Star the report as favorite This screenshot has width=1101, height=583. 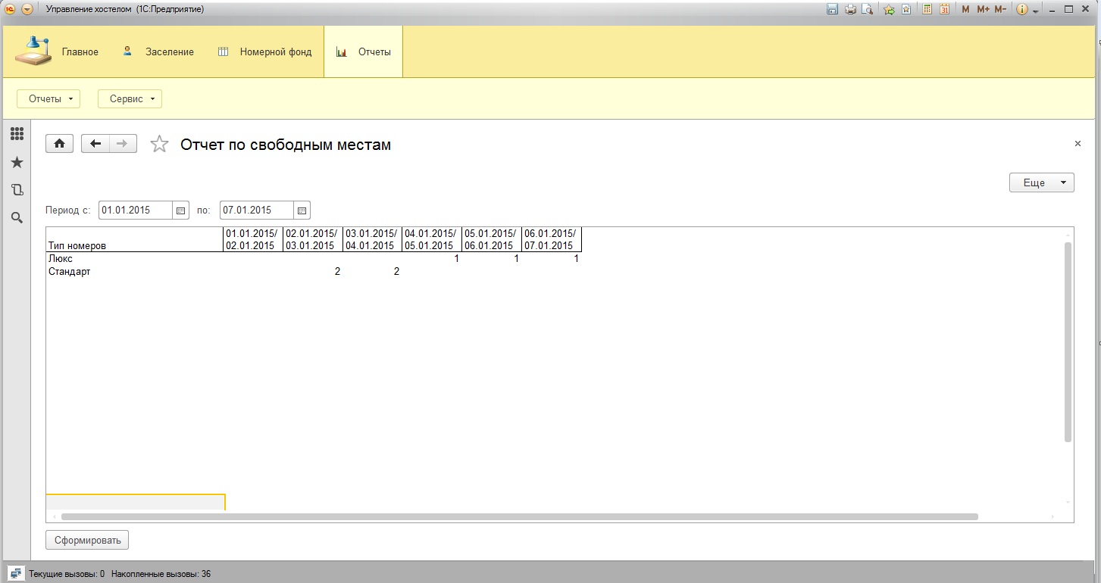159,144
